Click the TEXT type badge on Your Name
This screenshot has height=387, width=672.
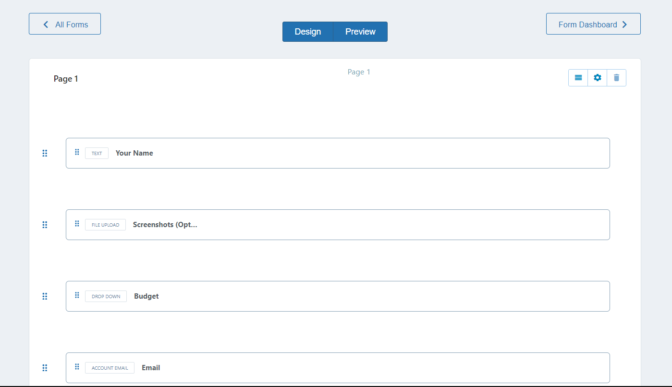pos(97,153)
